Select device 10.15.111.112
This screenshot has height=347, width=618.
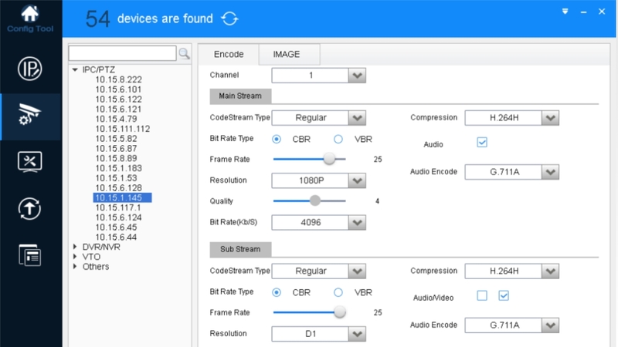[x=123, y=129]
